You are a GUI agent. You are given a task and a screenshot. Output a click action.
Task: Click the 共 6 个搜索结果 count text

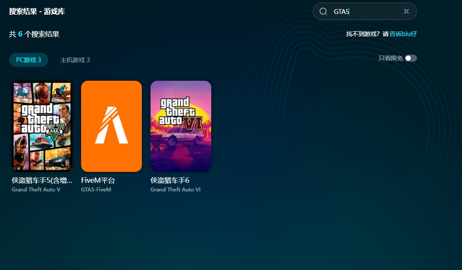click(34, 34)
